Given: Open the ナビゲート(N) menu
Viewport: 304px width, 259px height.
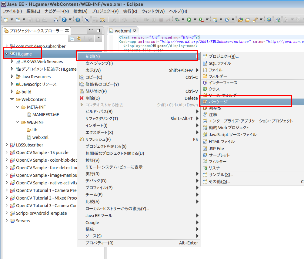Looking at the screenshot, I should (57, 11).
